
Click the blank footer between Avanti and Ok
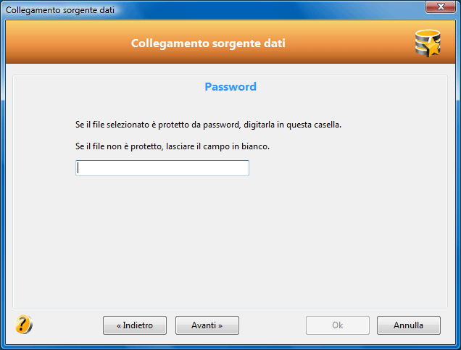coord(273,325)
